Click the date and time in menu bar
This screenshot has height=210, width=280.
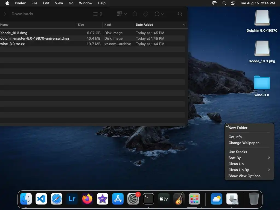tap(257, 3)
